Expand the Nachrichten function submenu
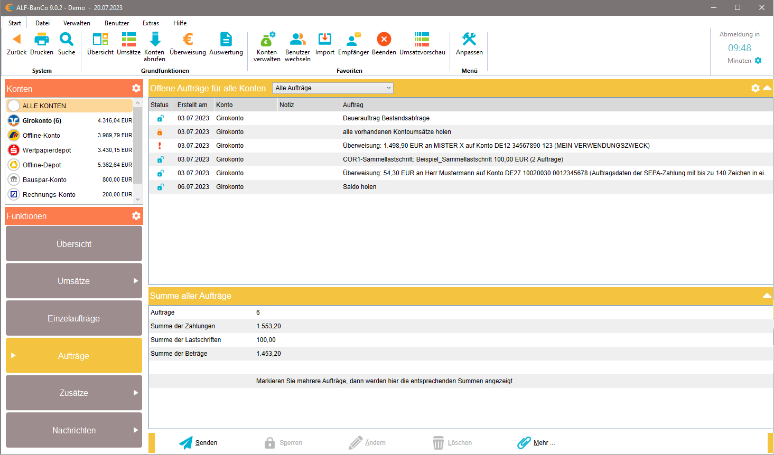This screenshot has width=774, height=455. pos(136,430)
